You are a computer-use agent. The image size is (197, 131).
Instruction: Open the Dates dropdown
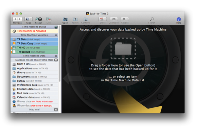pos(103,19)
